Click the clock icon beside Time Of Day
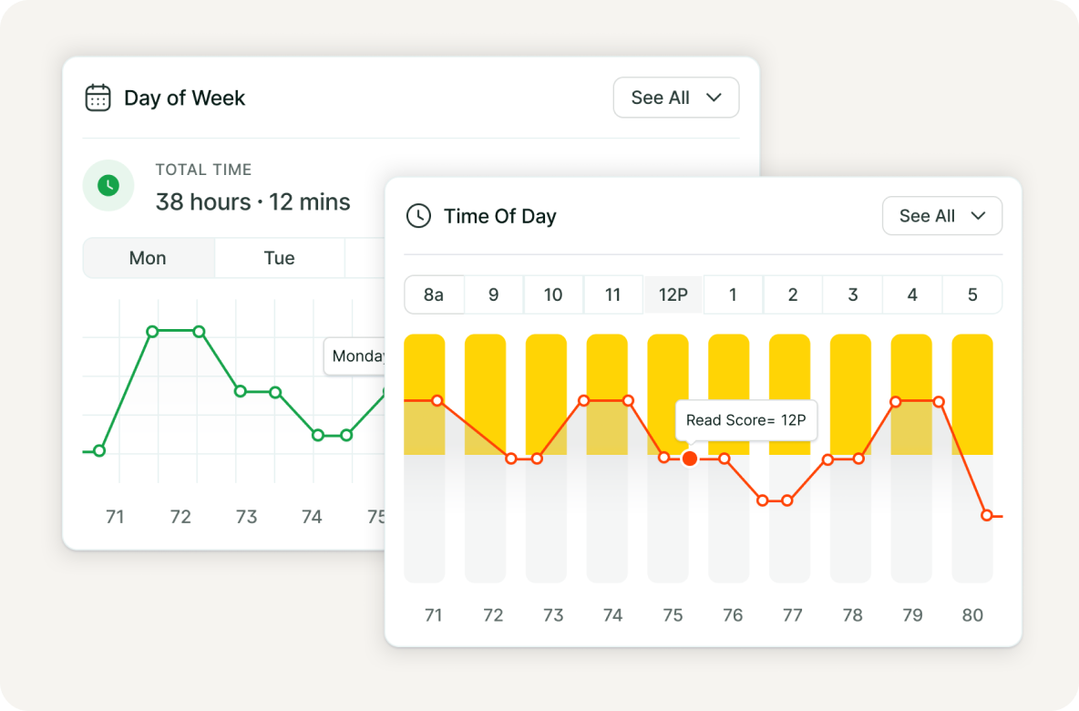Screen dimensions: 1079x711 [418, 216]
